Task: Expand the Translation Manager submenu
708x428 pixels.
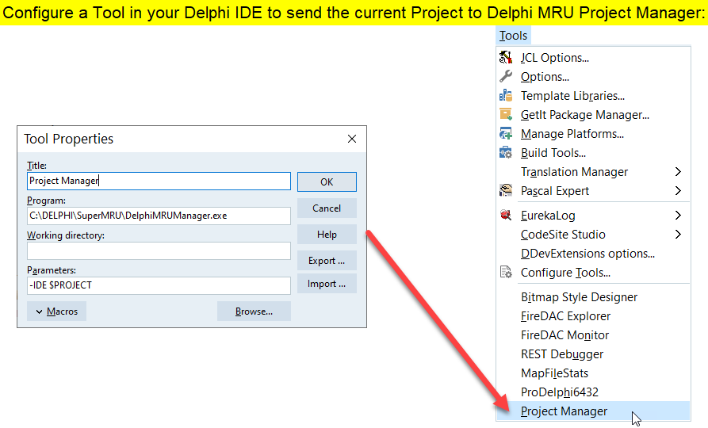Action: pyautogui.click(x=678, y=172)
